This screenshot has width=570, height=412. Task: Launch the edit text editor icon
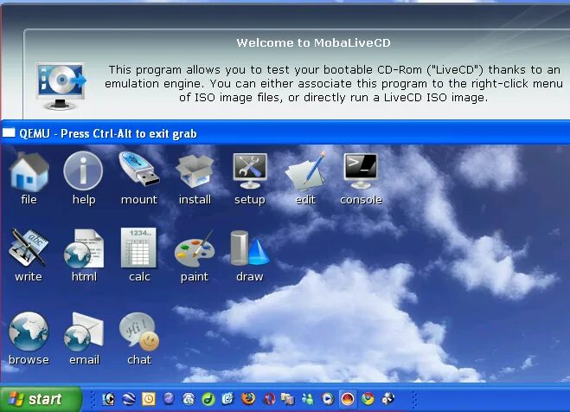click(305, 172)
